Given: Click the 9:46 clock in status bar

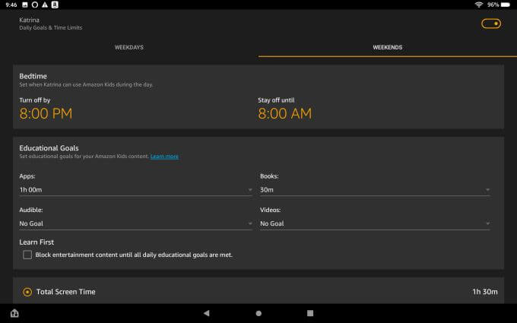Looking at the screenshot, I should (x=11, y=5).
